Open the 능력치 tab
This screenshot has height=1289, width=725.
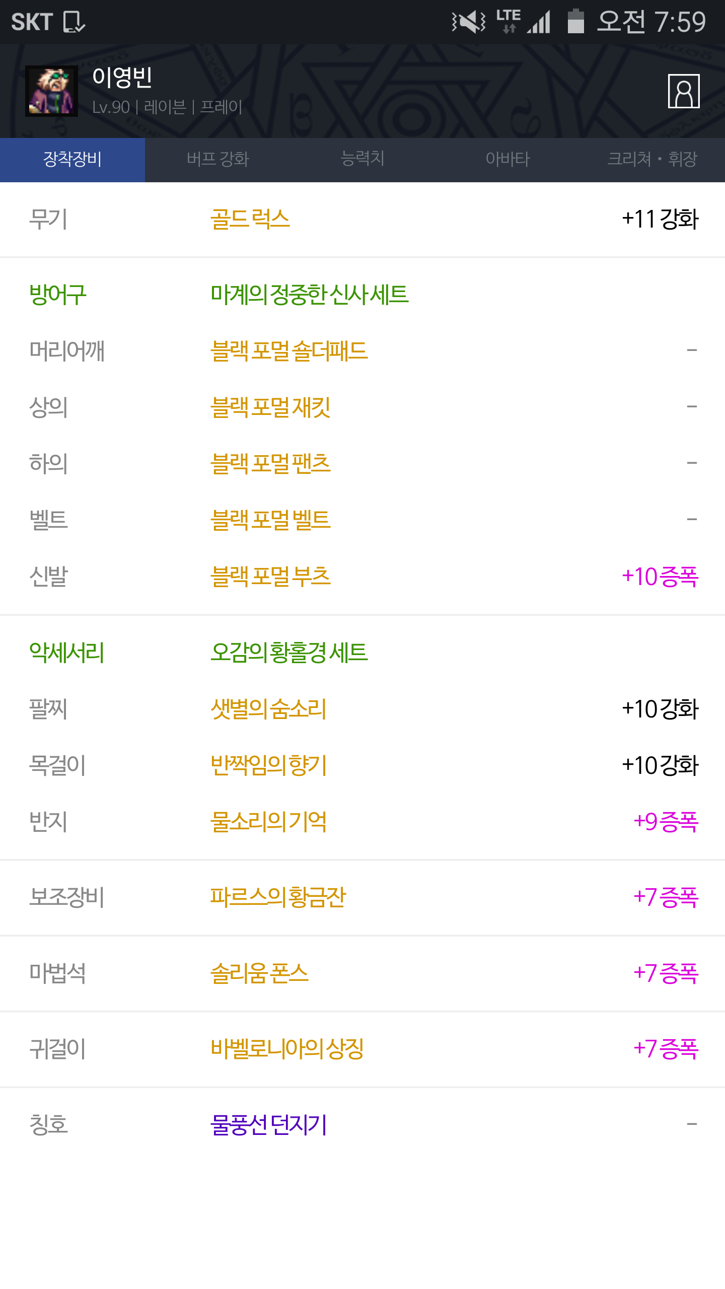click(362, 160)
